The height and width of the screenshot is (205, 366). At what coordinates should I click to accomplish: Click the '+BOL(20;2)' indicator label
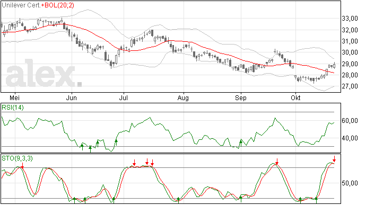pos(58,5)
